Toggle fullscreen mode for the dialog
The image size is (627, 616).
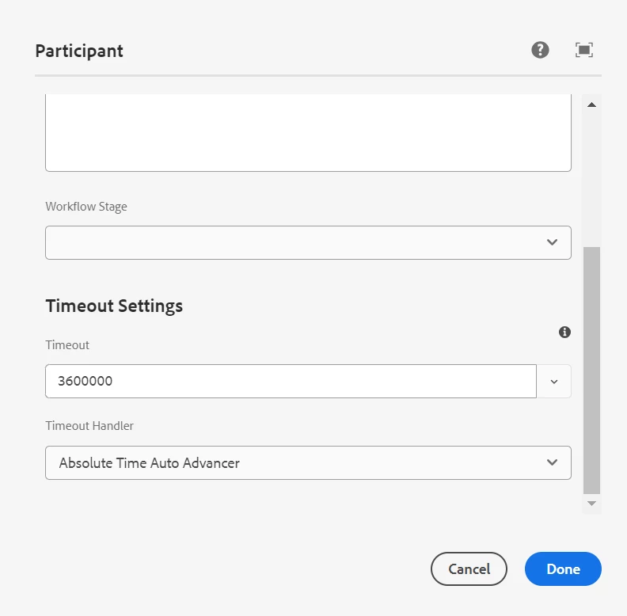coord(584,51)
